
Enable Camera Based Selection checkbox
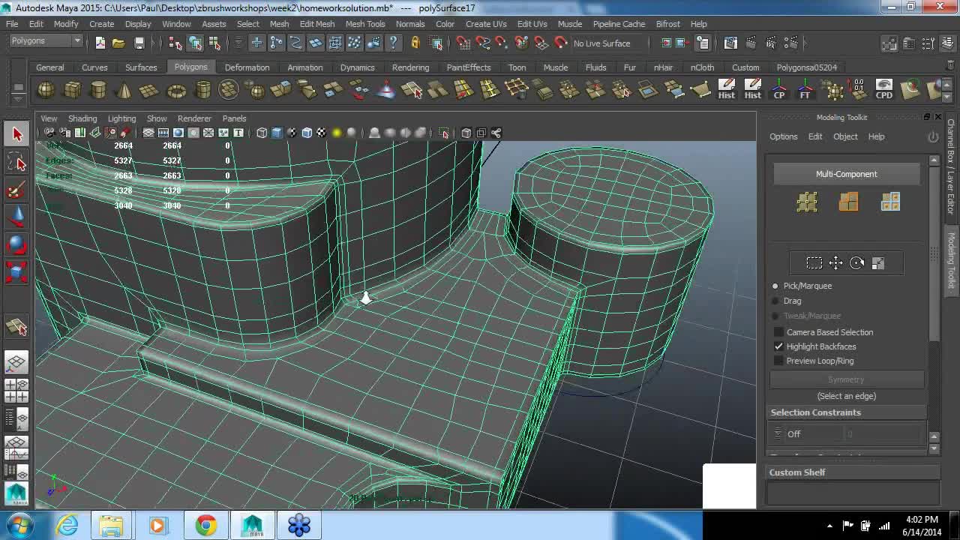point(778,332)
